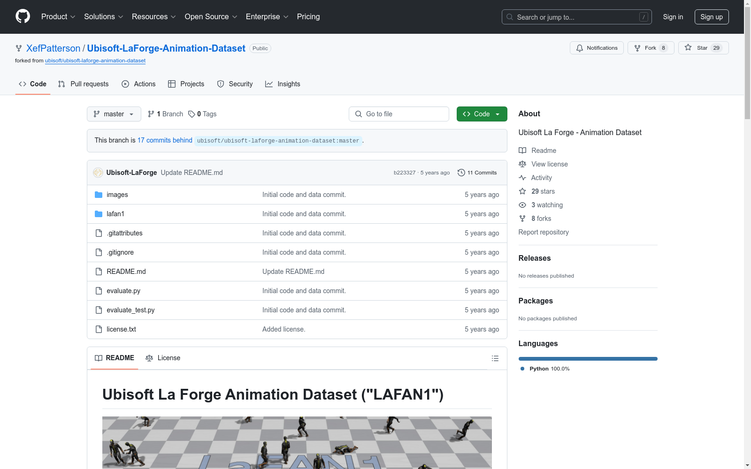Click the Readme link in About

tap(537, 151)
